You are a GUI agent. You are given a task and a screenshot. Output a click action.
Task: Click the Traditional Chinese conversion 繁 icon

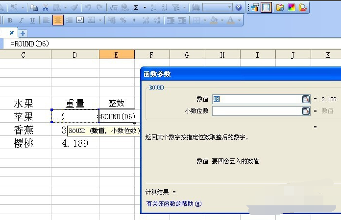(14, 8)
